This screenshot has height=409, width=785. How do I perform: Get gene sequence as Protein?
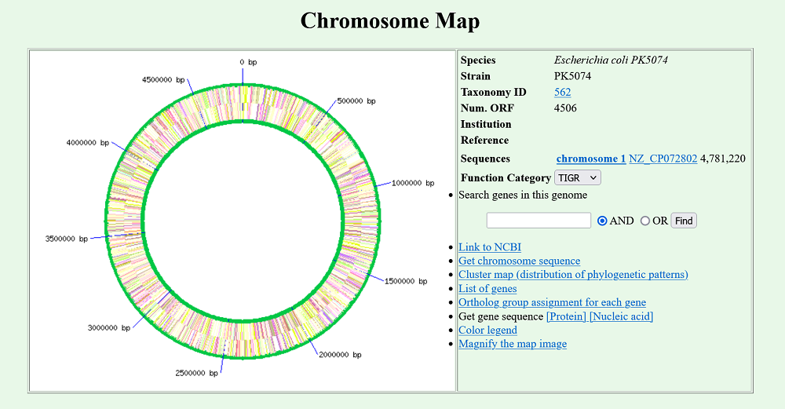pos(566,316)
